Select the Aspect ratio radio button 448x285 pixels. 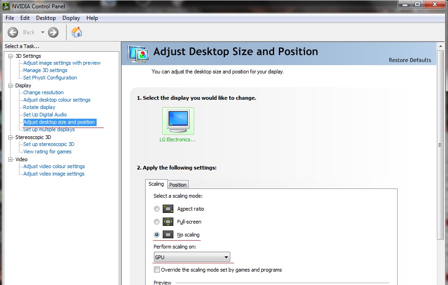point(157,209)
